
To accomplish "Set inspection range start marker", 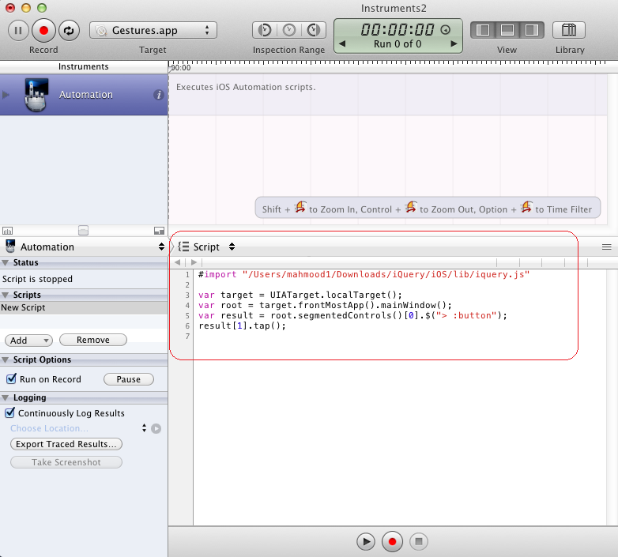I will pos(265,30).
